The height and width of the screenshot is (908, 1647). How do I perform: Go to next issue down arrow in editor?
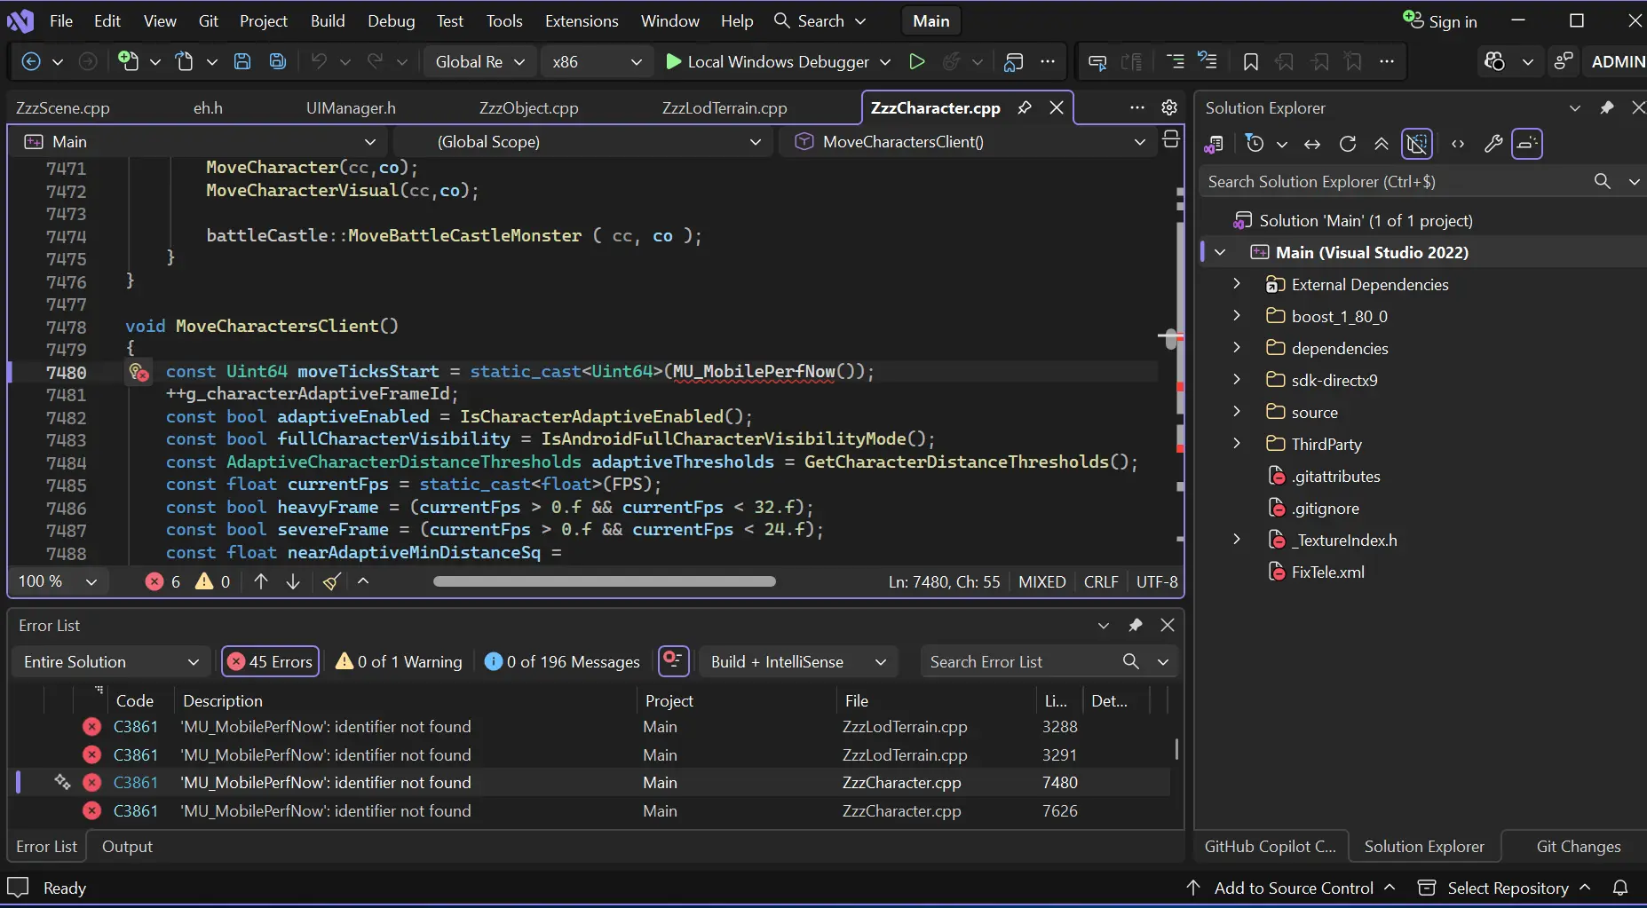click(x=293, y=581)
